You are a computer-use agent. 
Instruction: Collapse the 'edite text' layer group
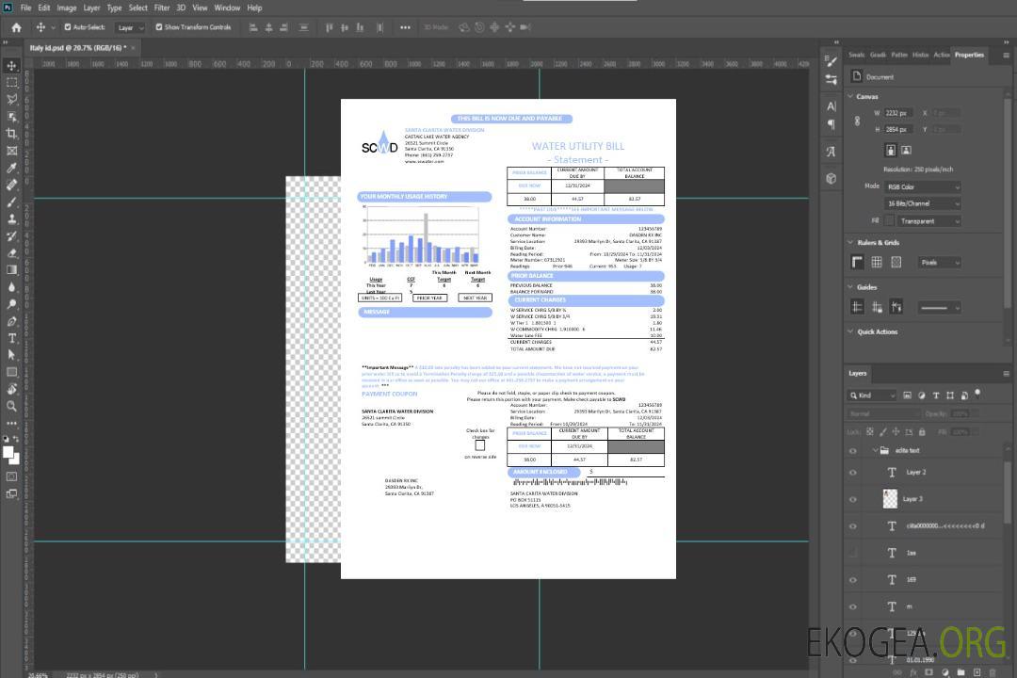(874, 451)
